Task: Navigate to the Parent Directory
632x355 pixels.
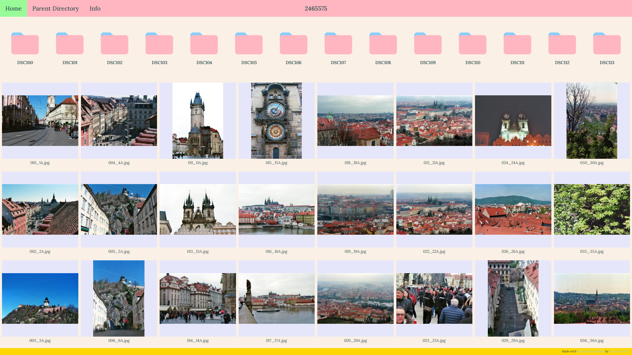Action: pyautogui.click(x=55, y=8)
